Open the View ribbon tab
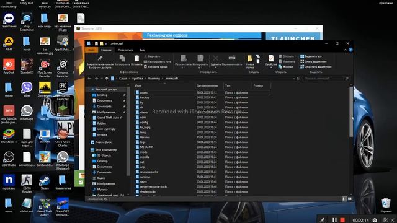 (x=142, y=50)
